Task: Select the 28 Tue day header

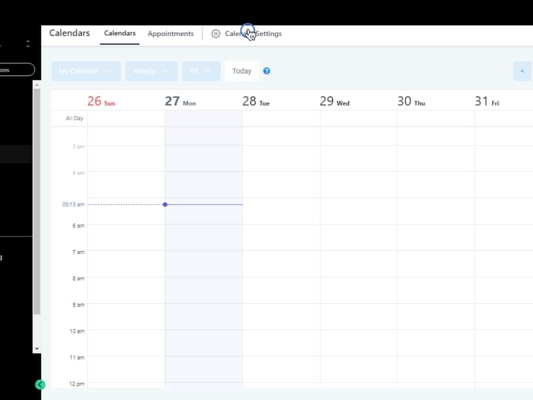Action: click(x=256, y=101)
